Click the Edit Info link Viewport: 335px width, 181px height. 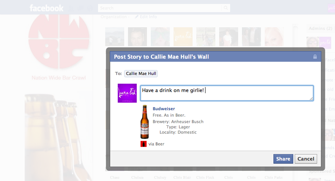tap(148, 16)
